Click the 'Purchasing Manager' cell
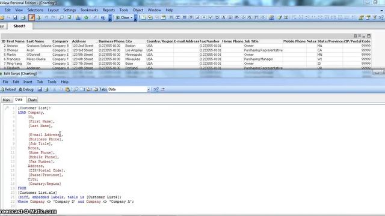 click(258, 59)
